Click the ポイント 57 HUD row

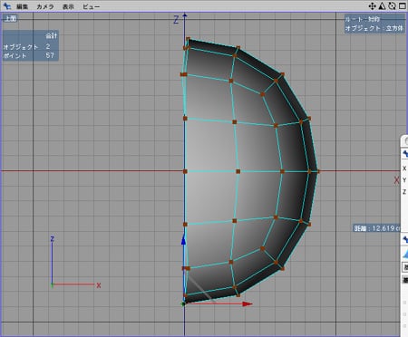pyautogui.click(x=29, y=55)
